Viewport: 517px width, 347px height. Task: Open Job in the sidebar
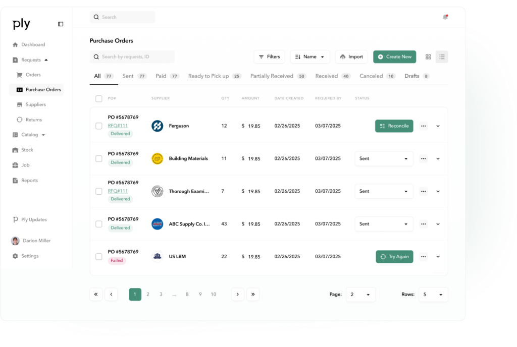click(21, 165)
